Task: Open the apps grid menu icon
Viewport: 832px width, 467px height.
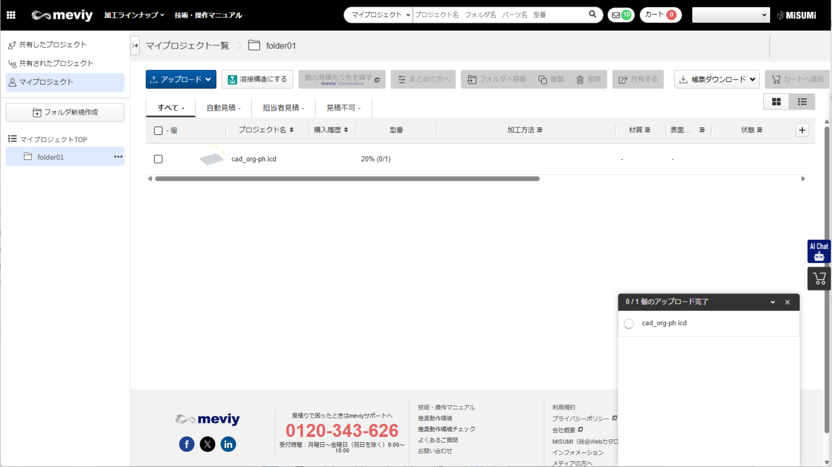Action: pos(11,15)
